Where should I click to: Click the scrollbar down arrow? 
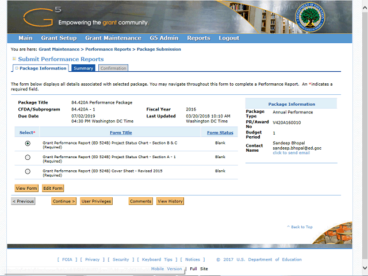click(x=365, y=267)
